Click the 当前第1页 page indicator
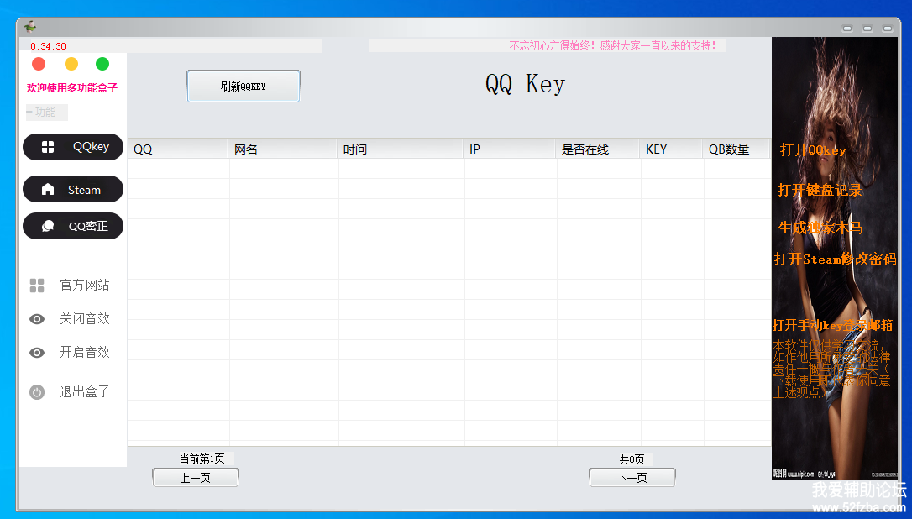Image resolution: width=912 pixels, height=519 pixels. tap(202, 459)
